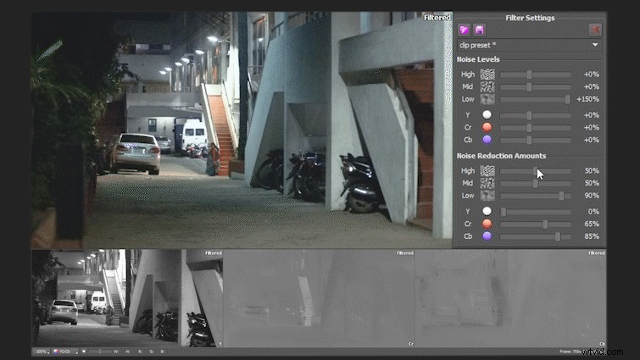The height and width of the screenshot is (360, 640).
Task: Click the Mid frequency icon under Noise Levels
Action: click(x=487, y=86)
